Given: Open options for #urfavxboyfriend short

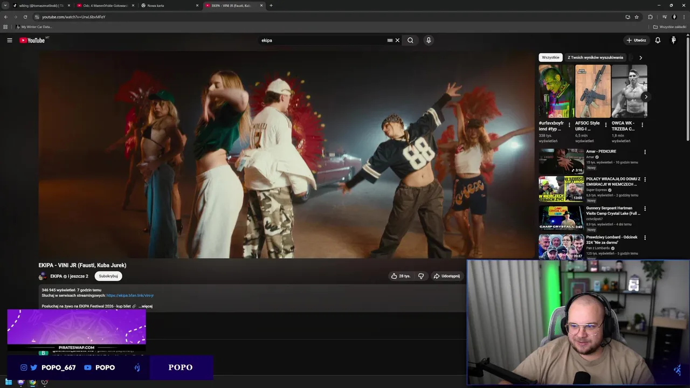Looking at the screenshot, I should coord(569,124).
